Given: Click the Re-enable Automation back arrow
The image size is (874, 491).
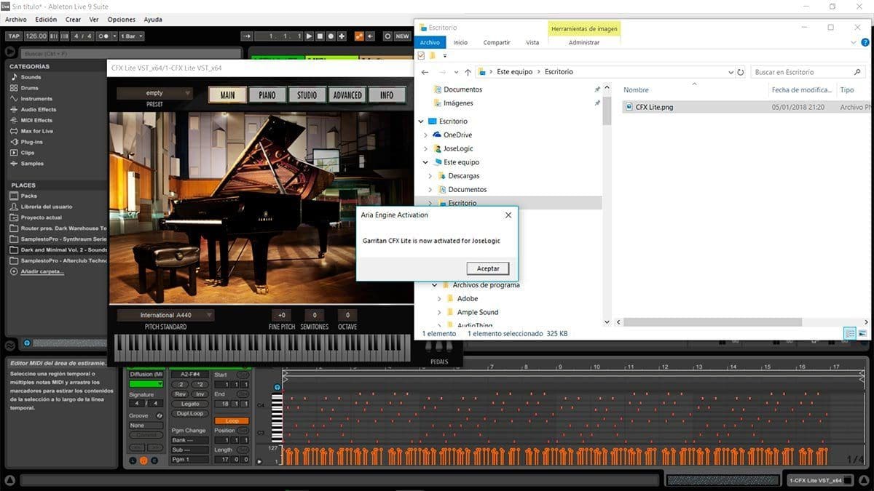Looking at the screenshot, I should click(371, 36).
